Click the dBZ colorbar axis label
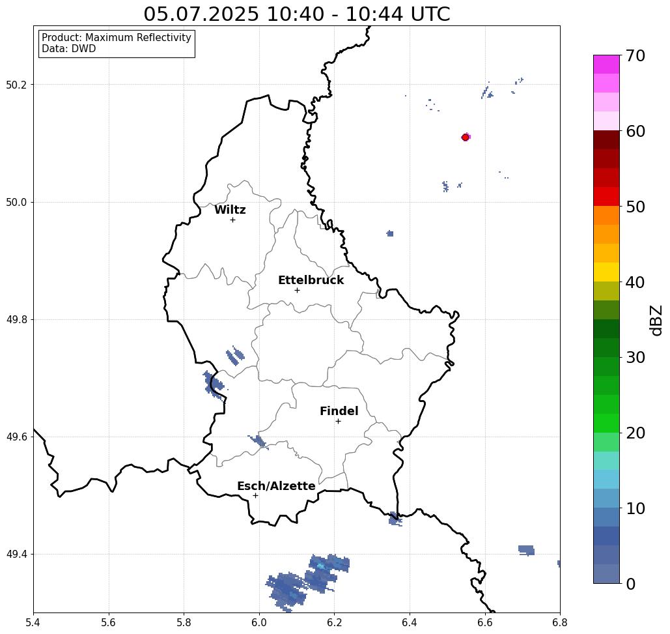Screen dimensions: 670x634 656,320
